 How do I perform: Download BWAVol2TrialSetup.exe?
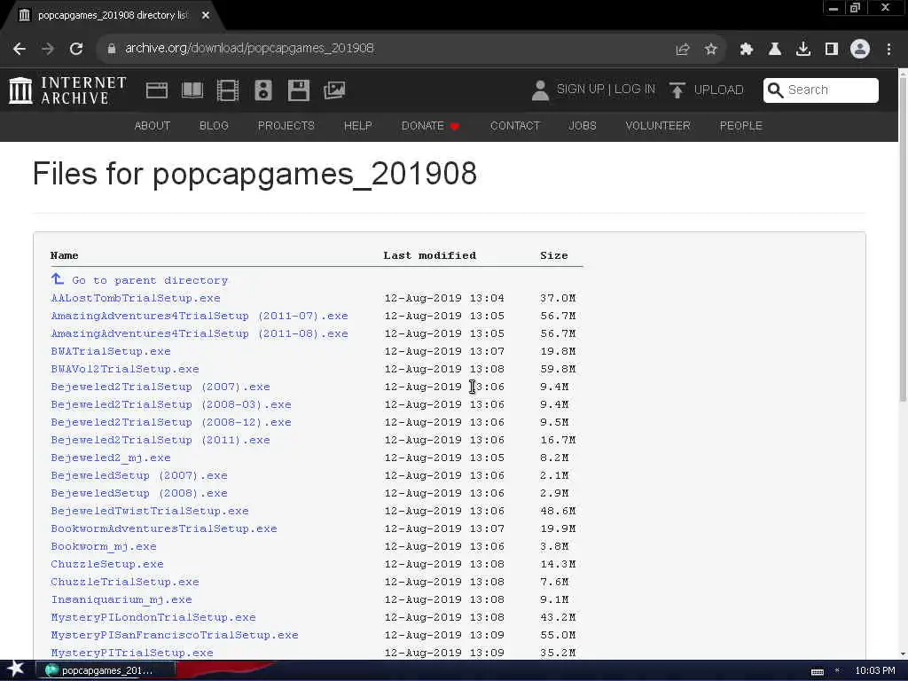click(124, 369)
